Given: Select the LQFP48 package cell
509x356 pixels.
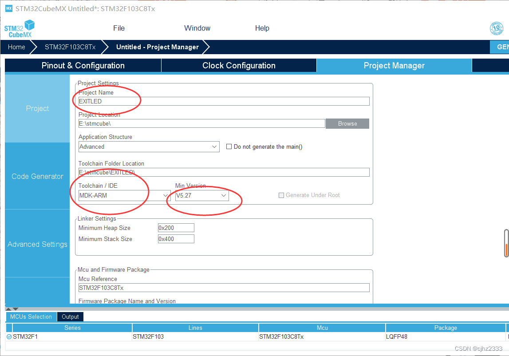Looking at the screenshot, I should [x=446, y=336].
